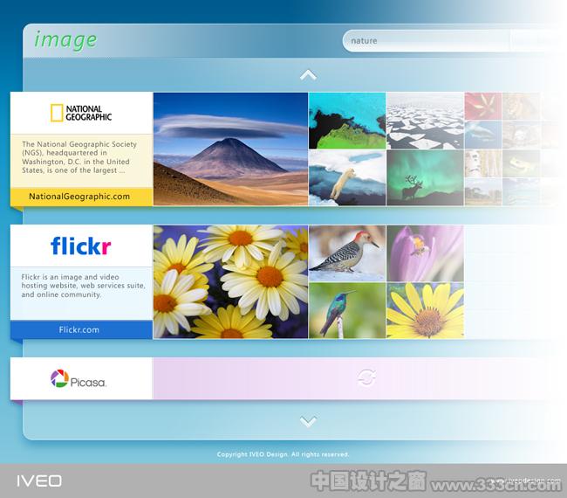
Task: Open the woodpecker on snow thumbnail
Action: pyautogui.click(x=347, y=253)
